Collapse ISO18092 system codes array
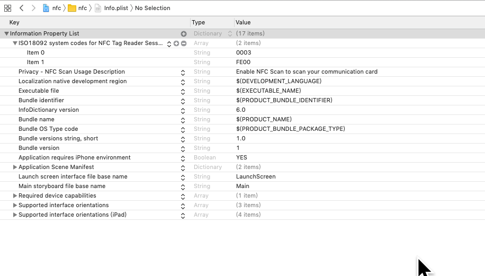485x276 pixels. (15, 43)
